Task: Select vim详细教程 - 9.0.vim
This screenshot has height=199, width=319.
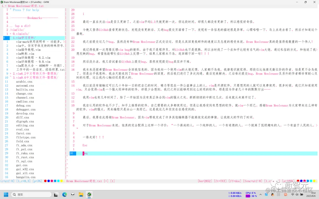Action: 33,62
